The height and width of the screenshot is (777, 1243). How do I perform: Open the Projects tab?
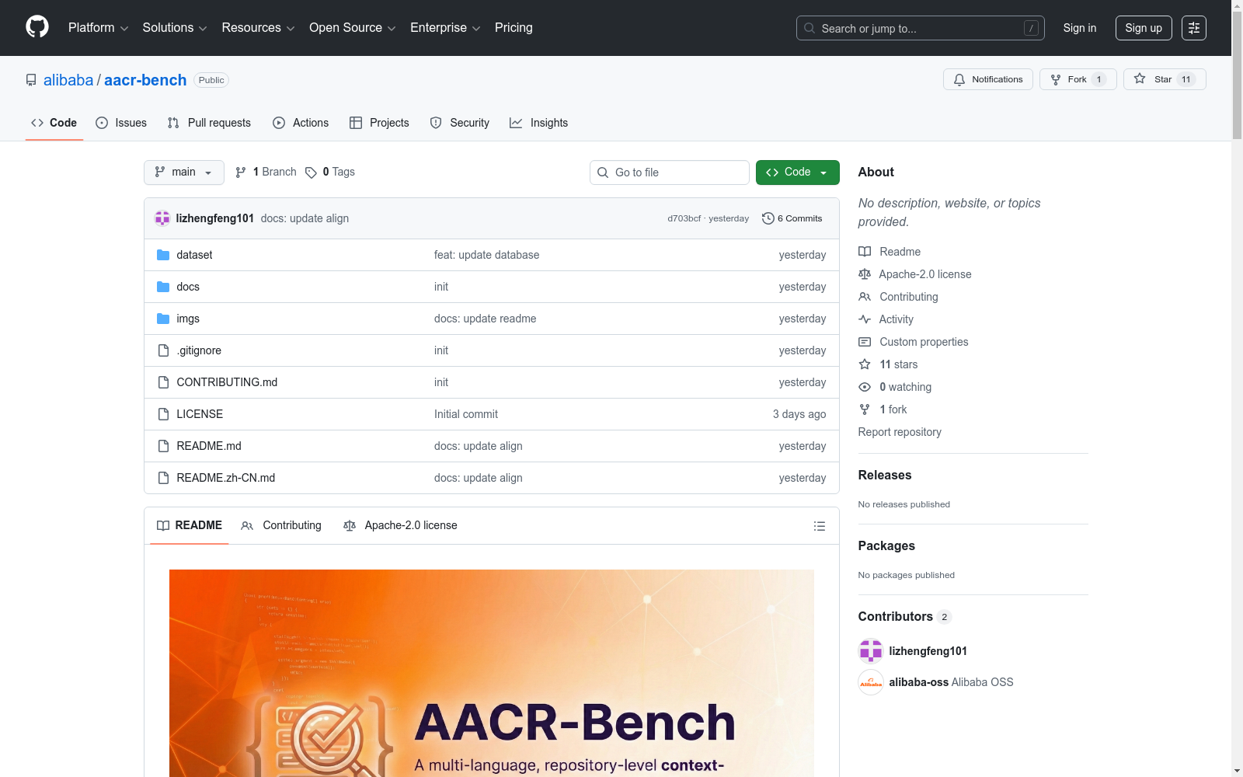(x=379, y=123)
